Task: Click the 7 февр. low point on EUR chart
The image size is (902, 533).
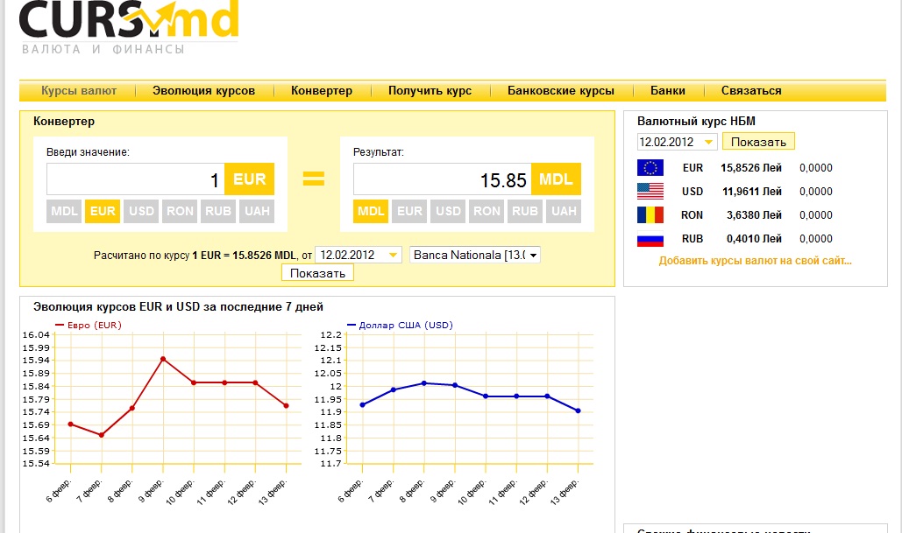Action: tap(102, 435)
